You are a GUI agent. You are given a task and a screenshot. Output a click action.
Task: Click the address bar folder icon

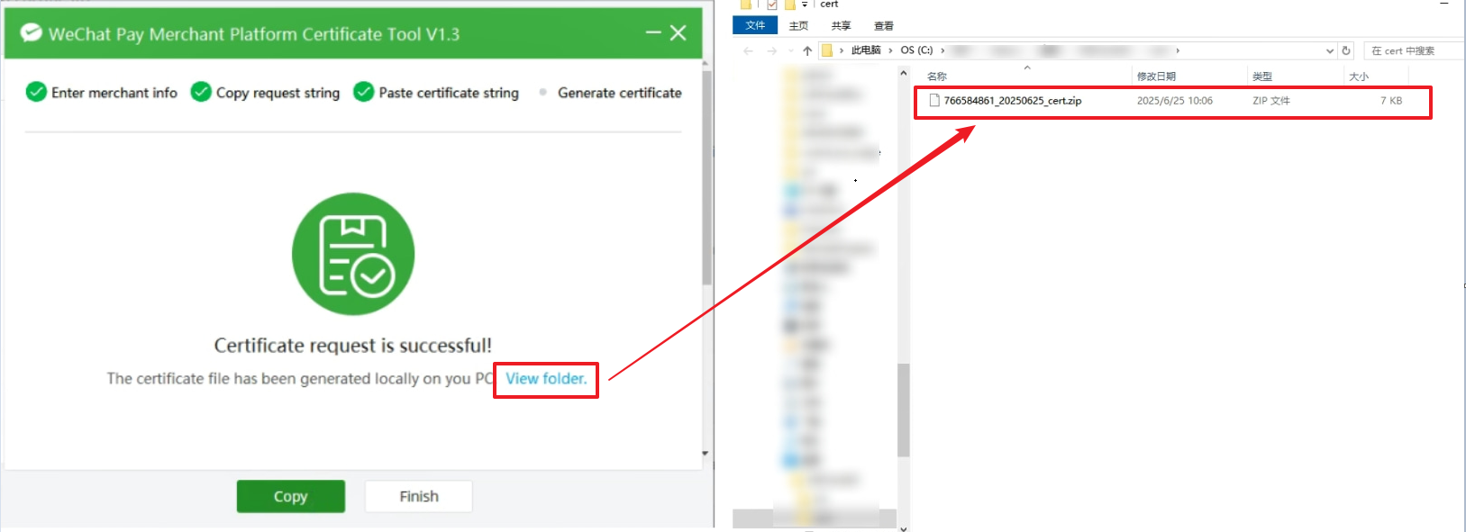click(827, 50)
